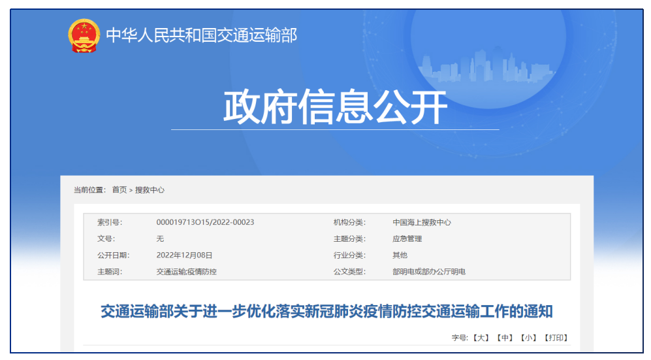Click the 政府信息公开 banner heading
This screenshot has width=651, height=360.
[x=335, y=107]
